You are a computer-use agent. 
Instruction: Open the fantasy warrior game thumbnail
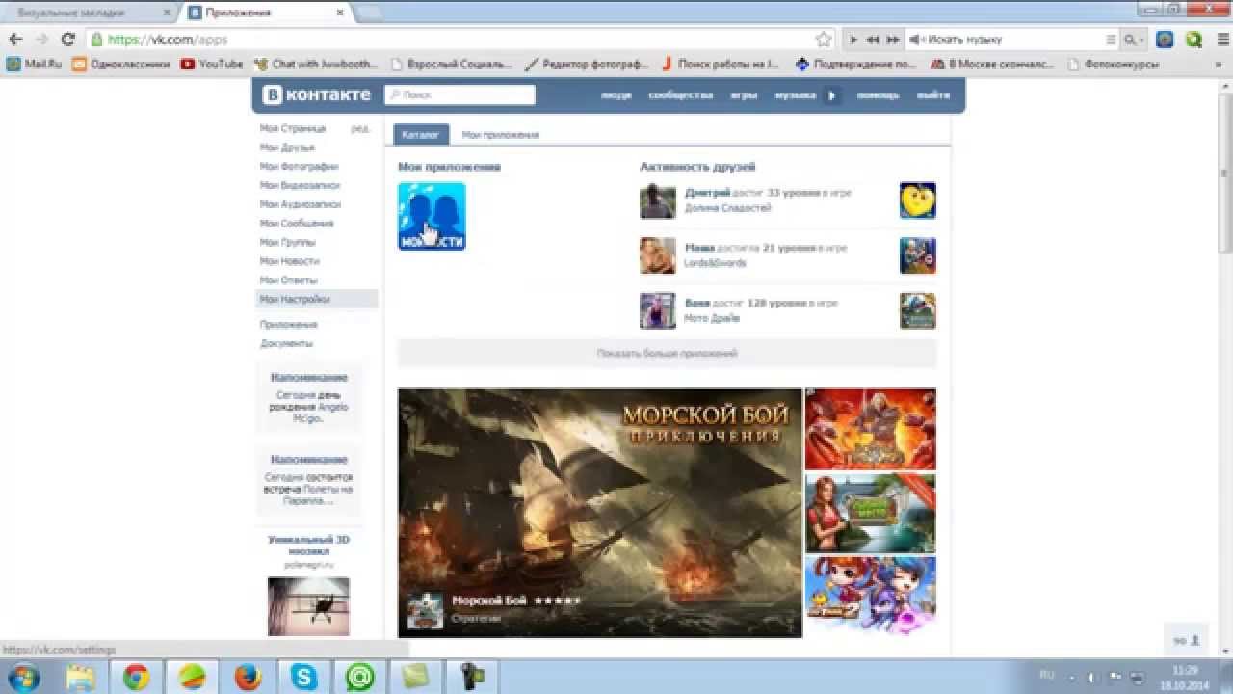point(870,429)
